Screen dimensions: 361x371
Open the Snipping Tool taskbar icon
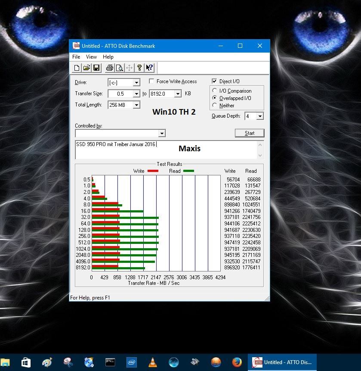[68, 362]
